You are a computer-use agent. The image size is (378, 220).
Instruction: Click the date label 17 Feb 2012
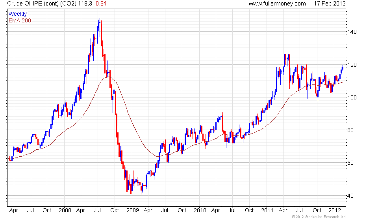330,4
